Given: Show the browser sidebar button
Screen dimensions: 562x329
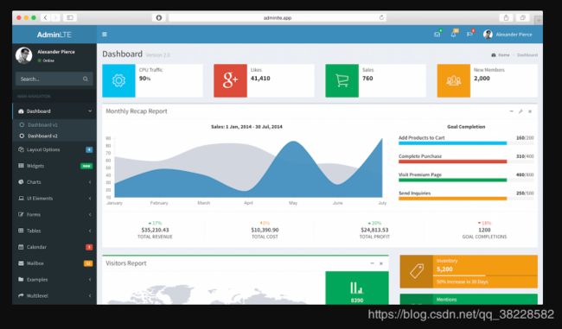Looking at the screenshot, I should point(70,17).
